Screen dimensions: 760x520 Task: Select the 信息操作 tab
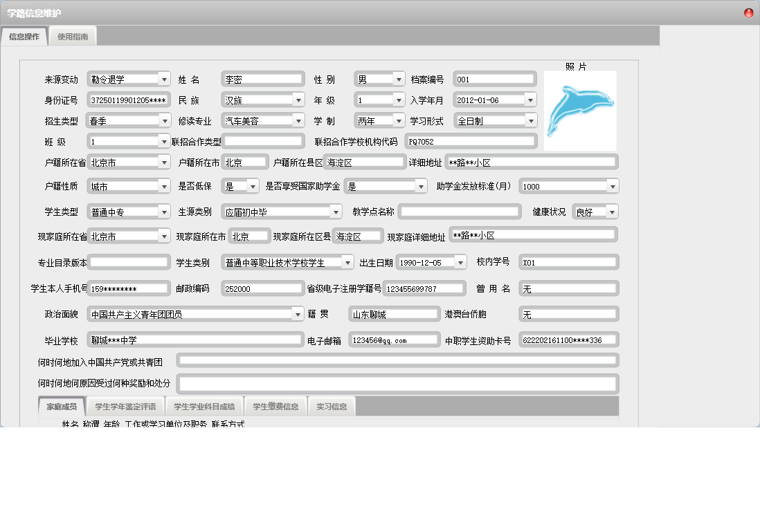point(24,37)
